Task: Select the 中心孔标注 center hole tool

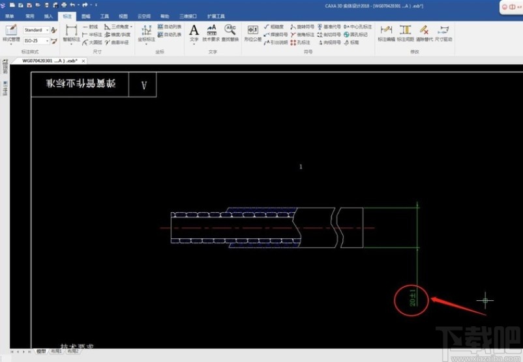Action: [x=357, y=27]
